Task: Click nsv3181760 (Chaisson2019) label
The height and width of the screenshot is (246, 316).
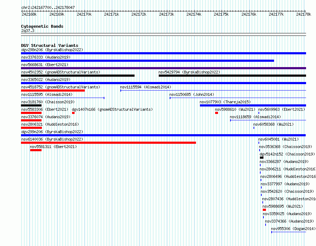Action: tap(48, 102)
